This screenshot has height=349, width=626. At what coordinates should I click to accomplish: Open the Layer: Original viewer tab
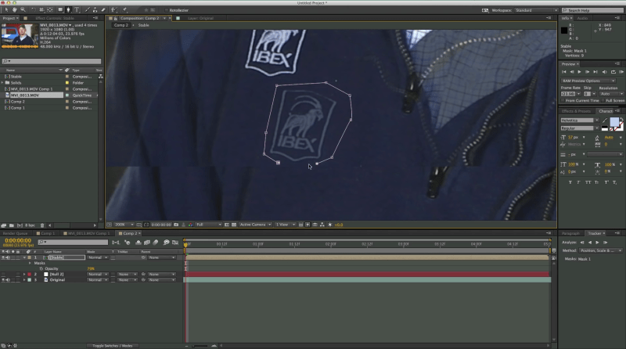click(200, 18)
